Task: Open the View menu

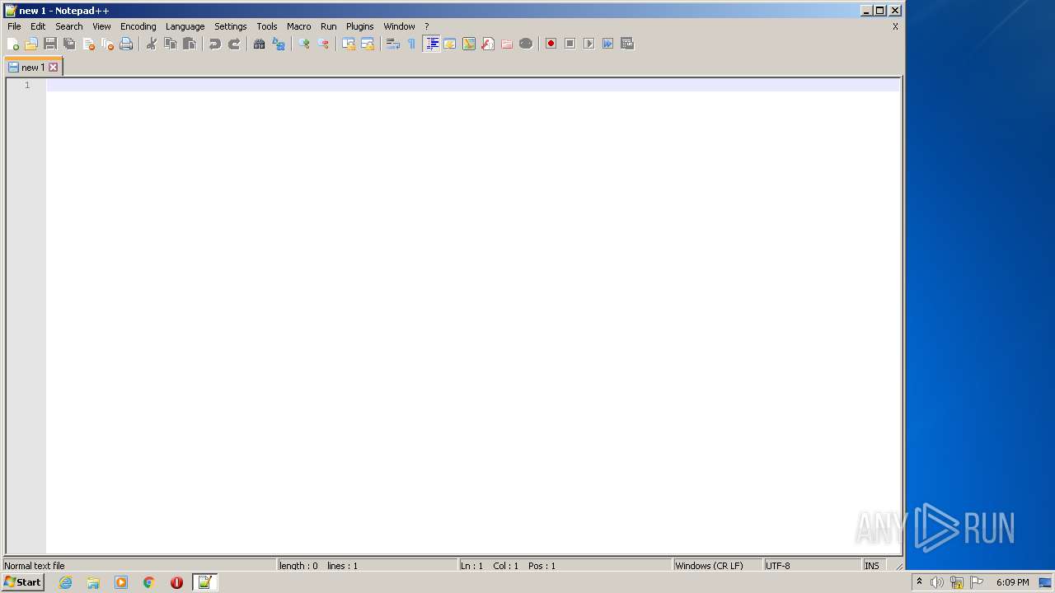Action: (x=101, y=26)
